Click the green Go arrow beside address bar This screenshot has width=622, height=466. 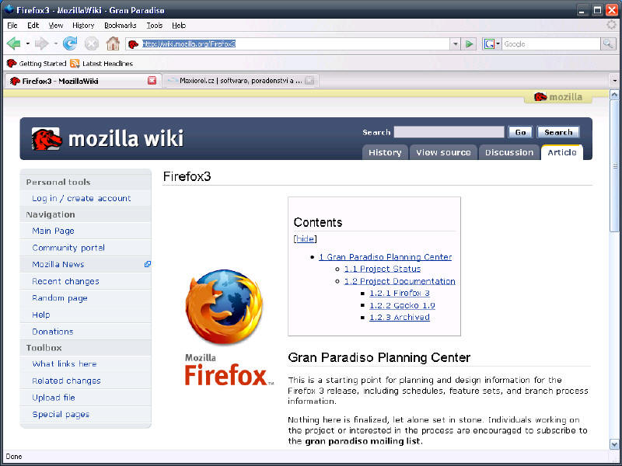click(470, 44)
